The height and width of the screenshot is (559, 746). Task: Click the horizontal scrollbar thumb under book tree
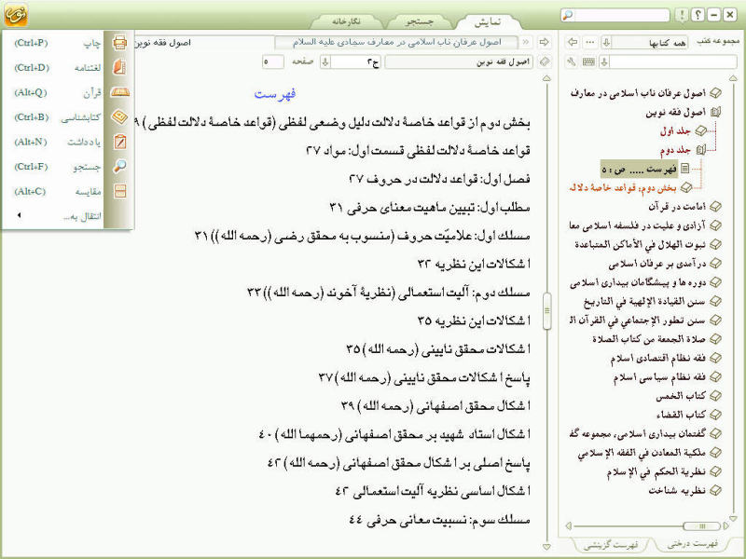point(702,525)
